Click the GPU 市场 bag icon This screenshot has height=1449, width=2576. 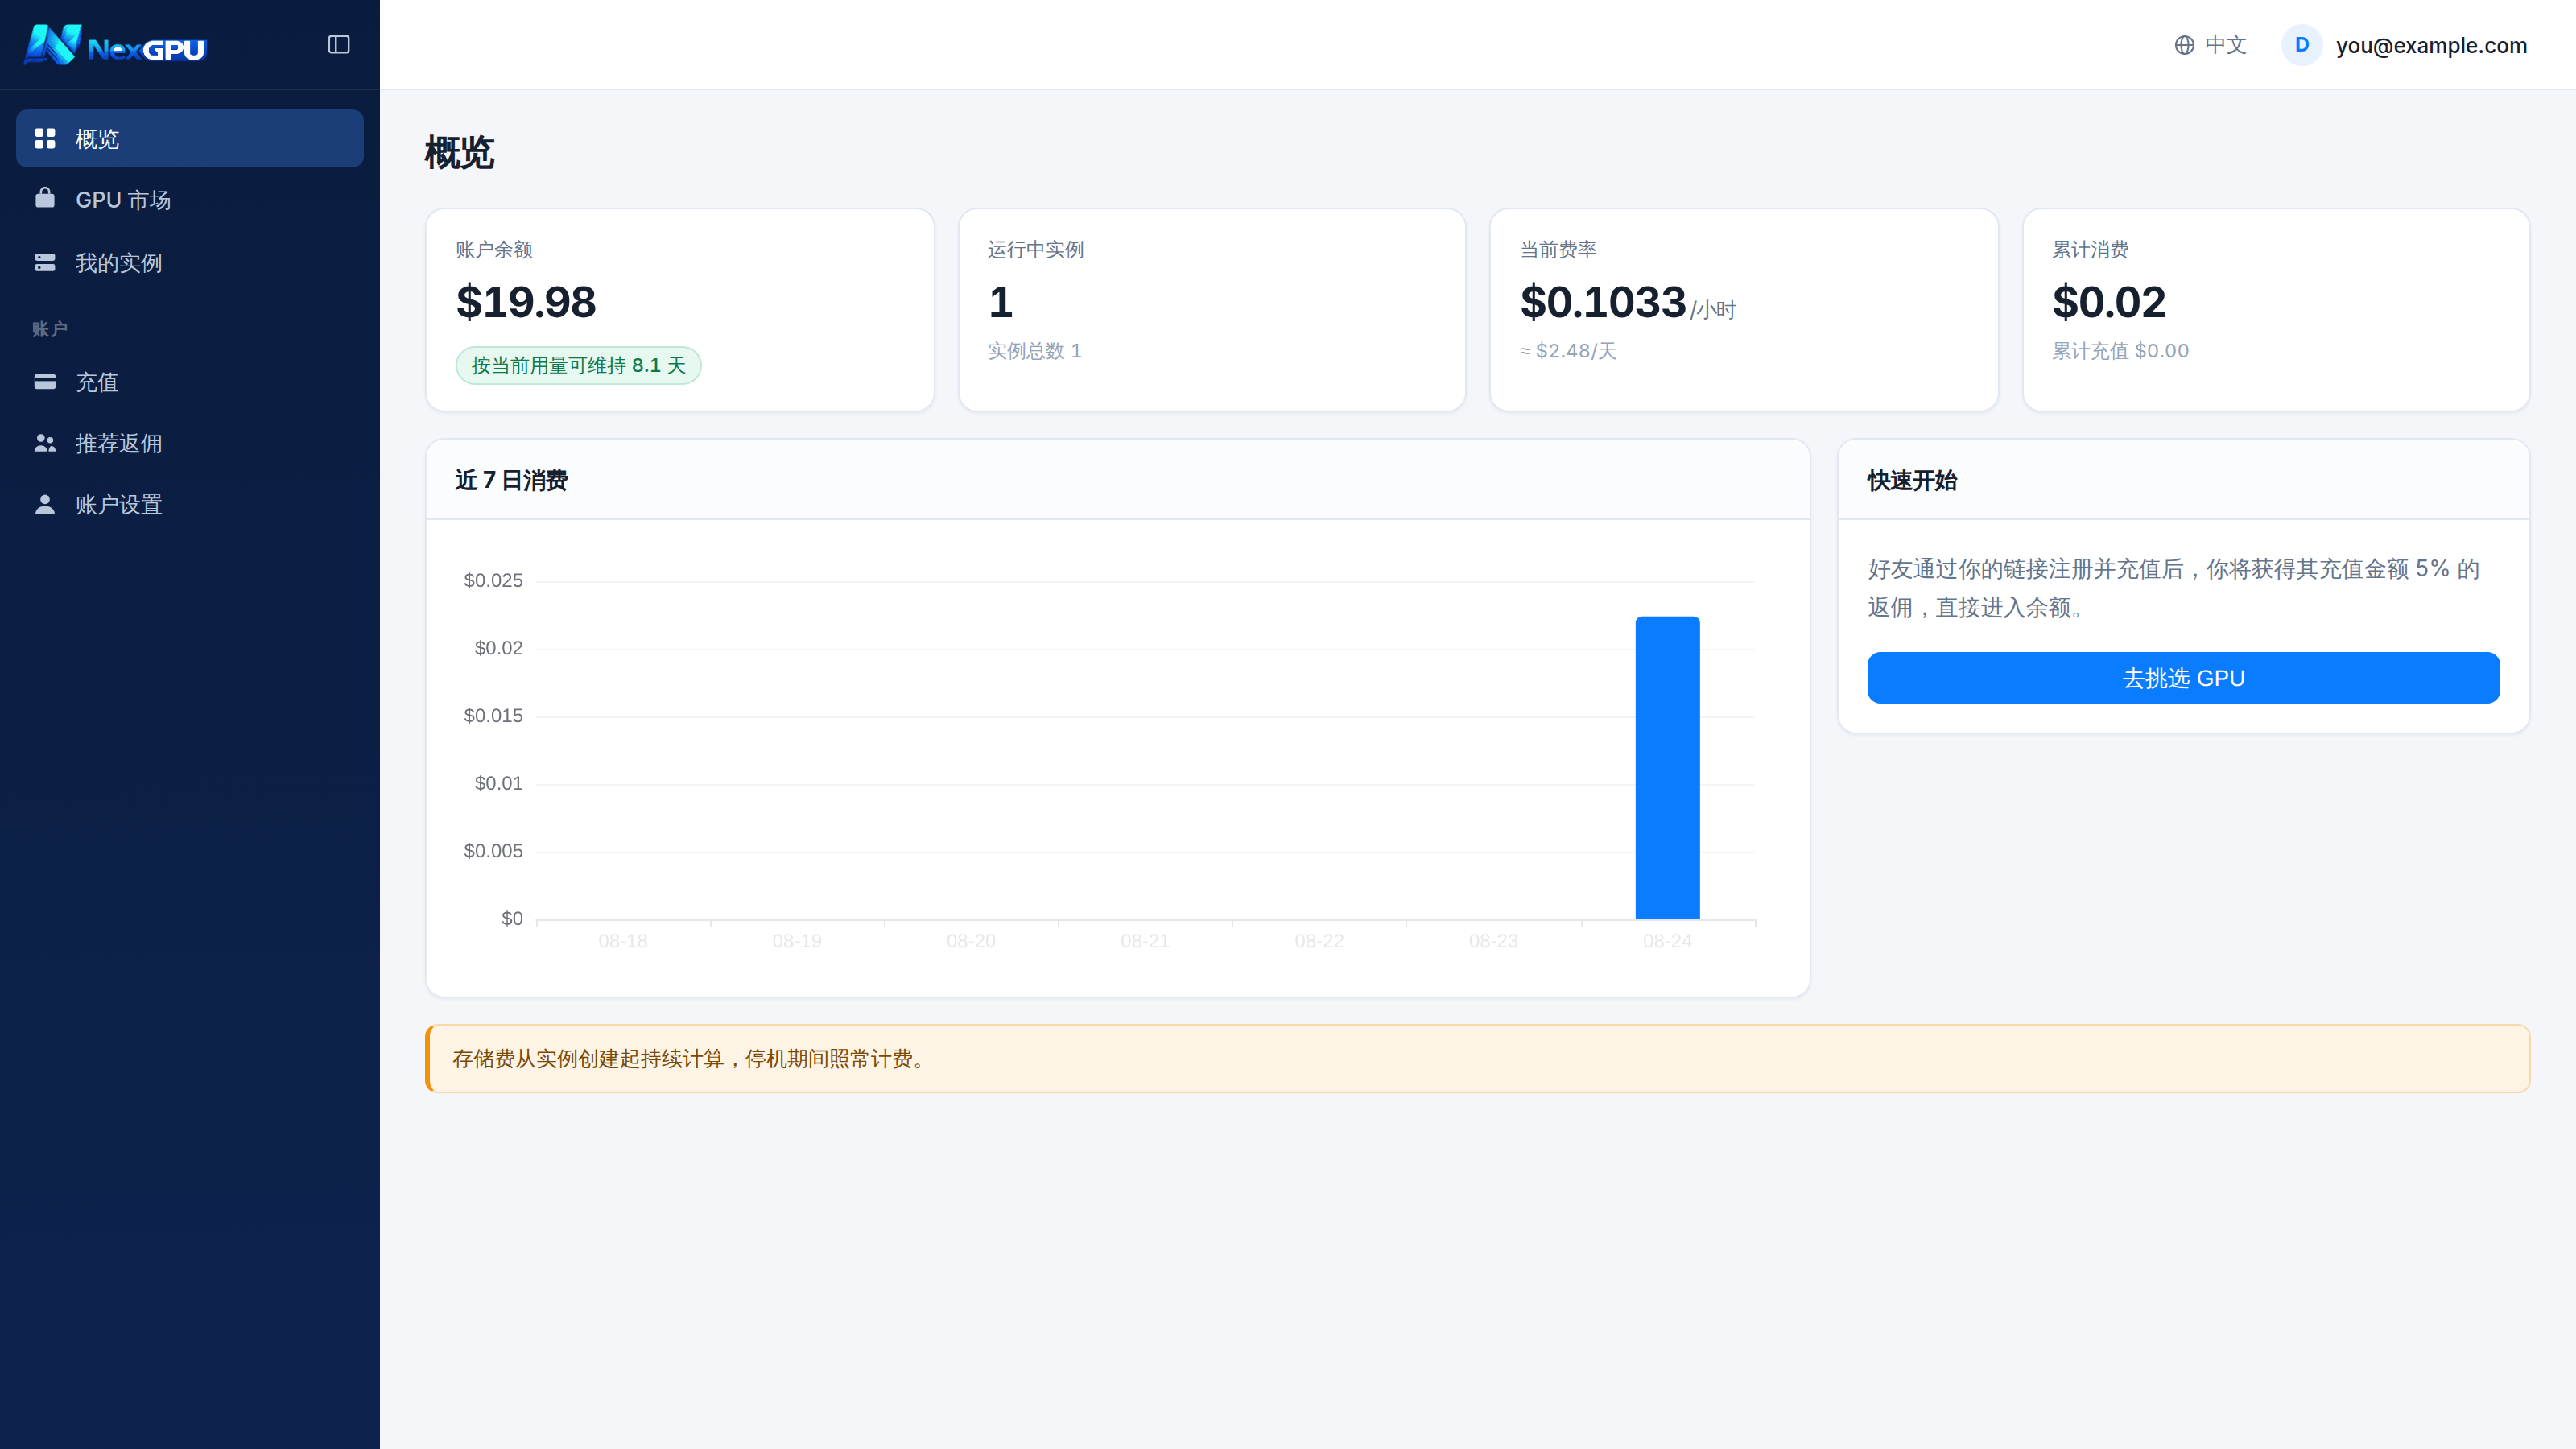[x=45, y=198]
